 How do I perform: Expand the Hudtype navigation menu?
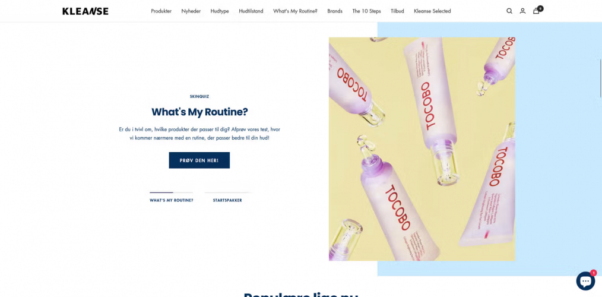[220, 11]
